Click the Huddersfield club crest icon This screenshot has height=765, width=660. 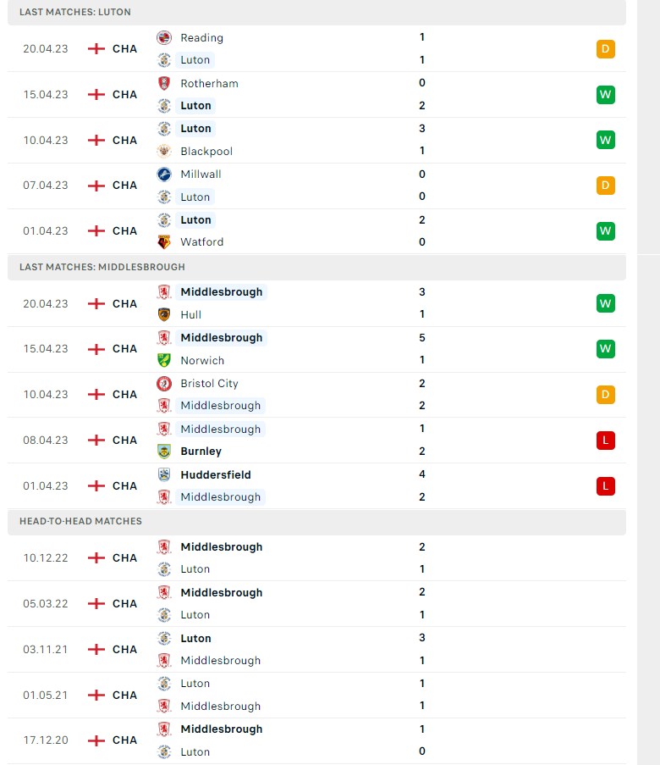click(x=164, y=474)
